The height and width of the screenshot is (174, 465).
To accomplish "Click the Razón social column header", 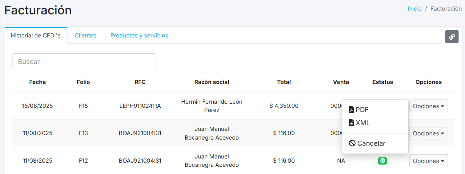I will 211,82.
